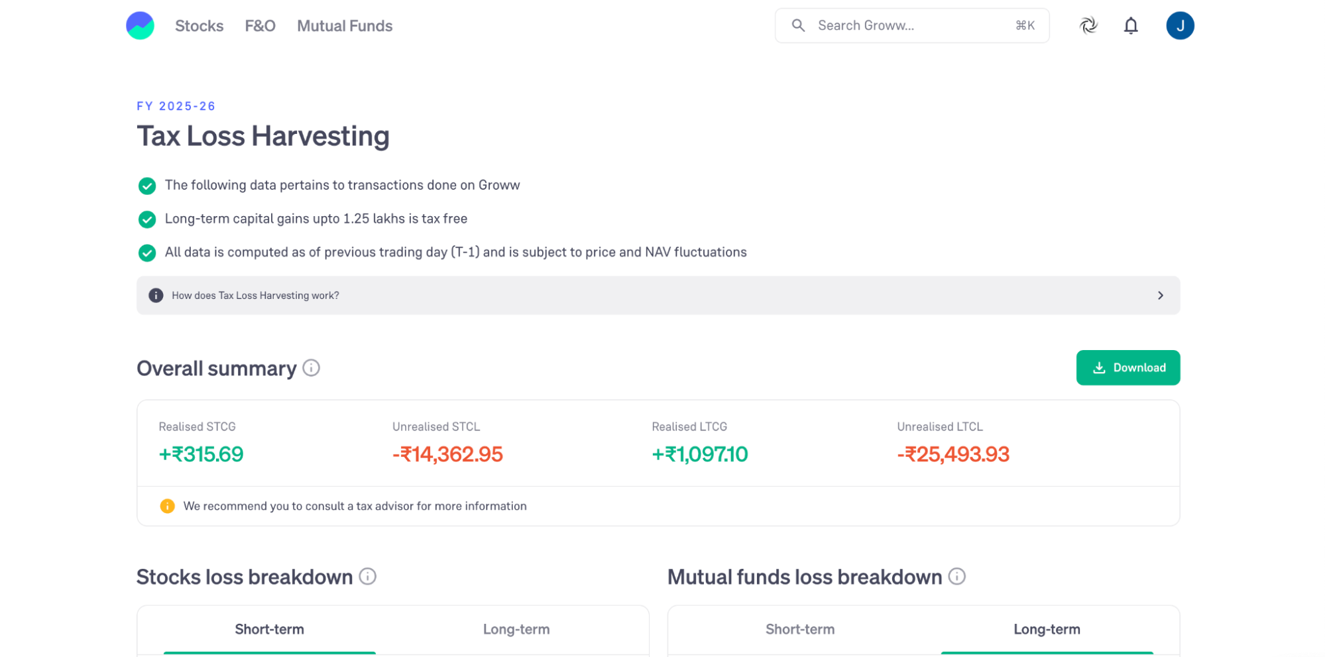
Task: Click the spiral icon beside the bell
Action: [1088, 26]
